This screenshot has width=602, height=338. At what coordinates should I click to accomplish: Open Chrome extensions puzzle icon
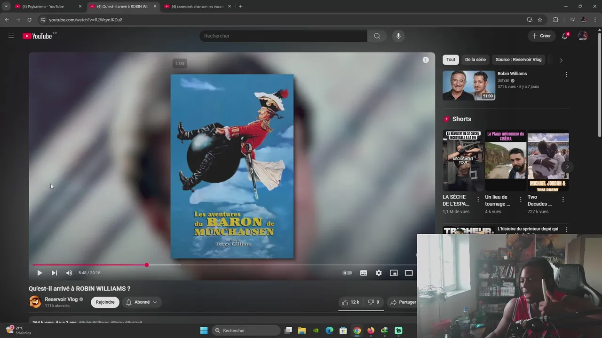pos(556,20)
